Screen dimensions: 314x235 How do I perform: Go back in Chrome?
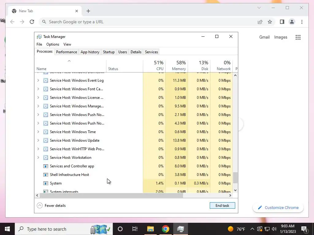(12, 22)
